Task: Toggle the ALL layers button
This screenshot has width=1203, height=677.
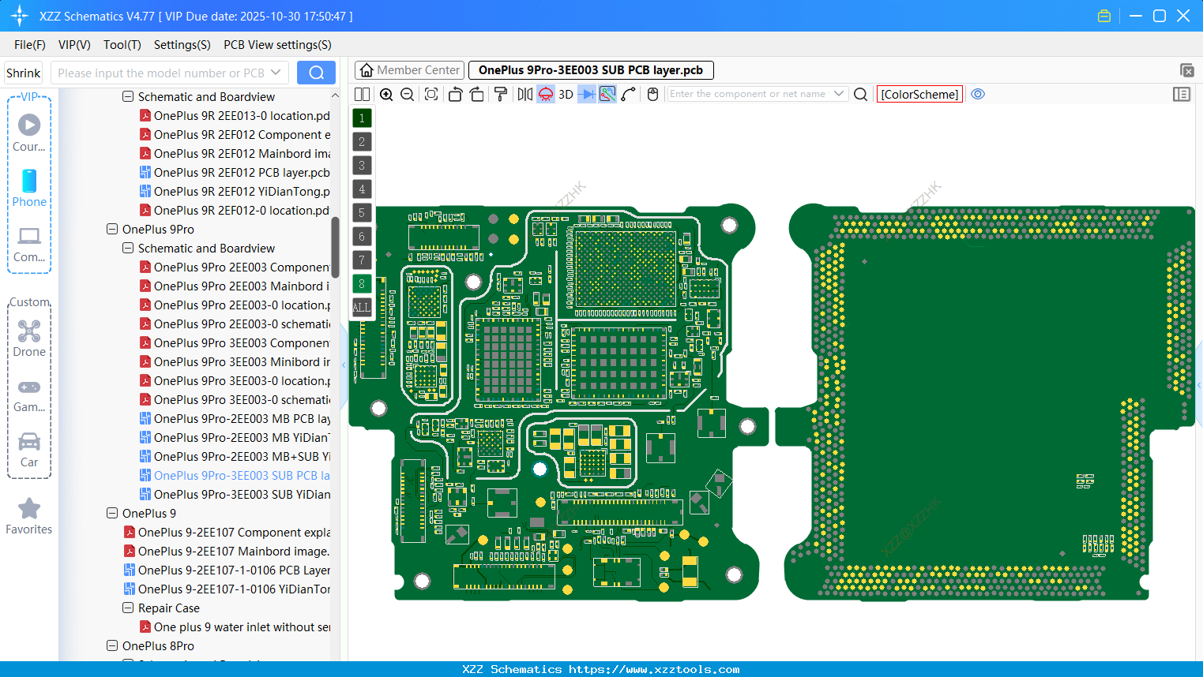Action: point(361,307)
